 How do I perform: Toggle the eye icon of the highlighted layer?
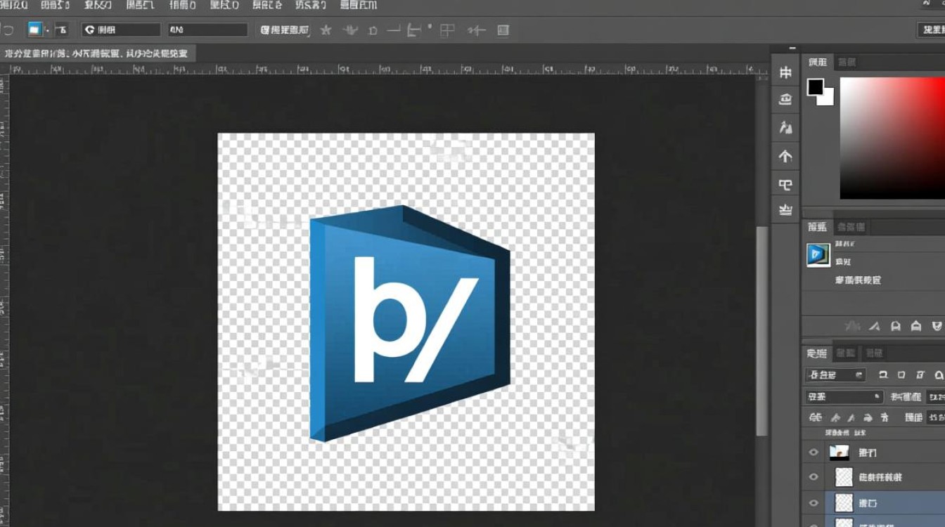point(814,503)
